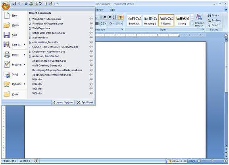Screen dimensions: 229x165
Task: Click the Exit Word button
Action: (x=85, y=102)
